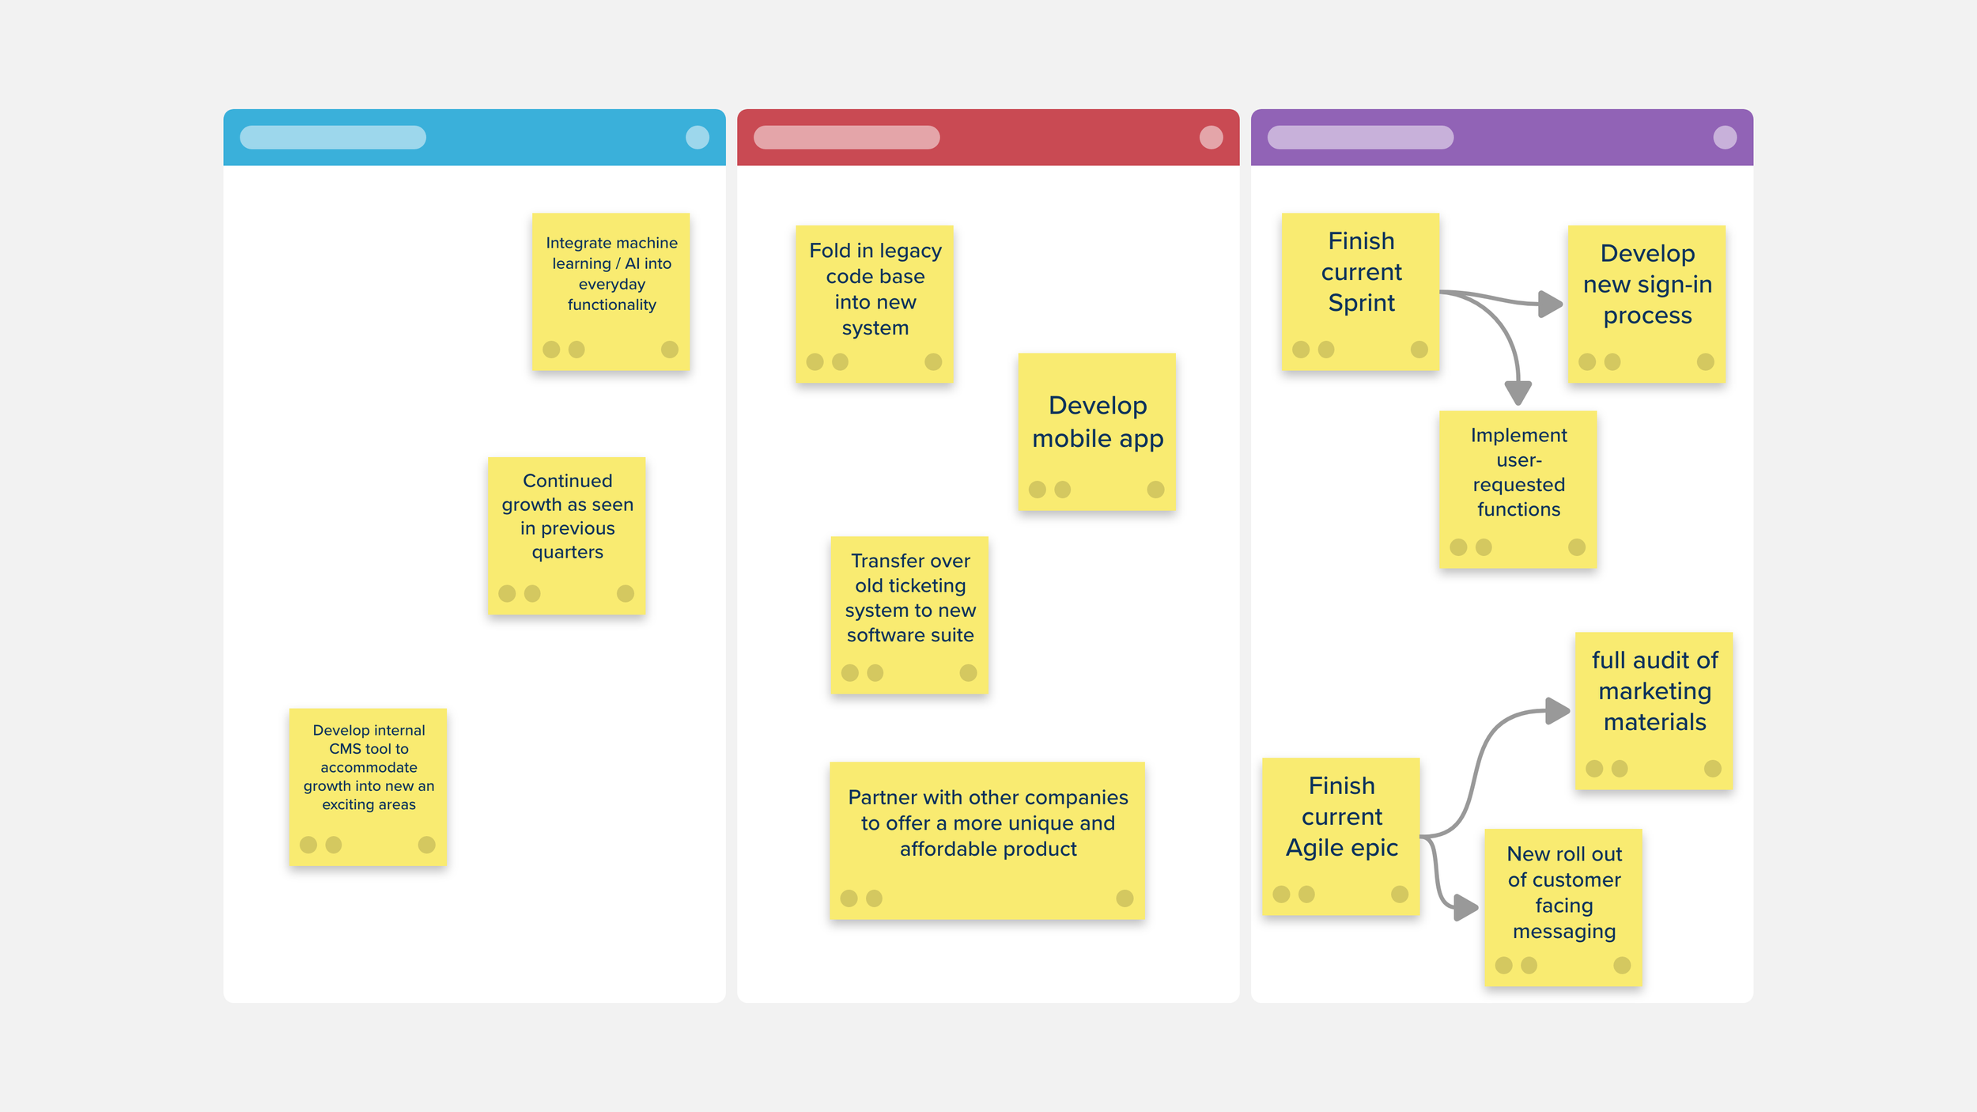Click arrowhead pointing to 'Develop new sign-in process'
Image resolution: width=1977 pixels, height=1112 pixels.
coord(1551,304)
